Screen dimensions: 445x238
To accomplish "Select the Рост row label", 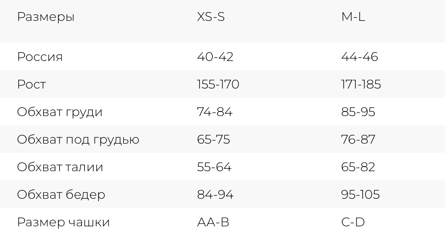I will [31, 84].
